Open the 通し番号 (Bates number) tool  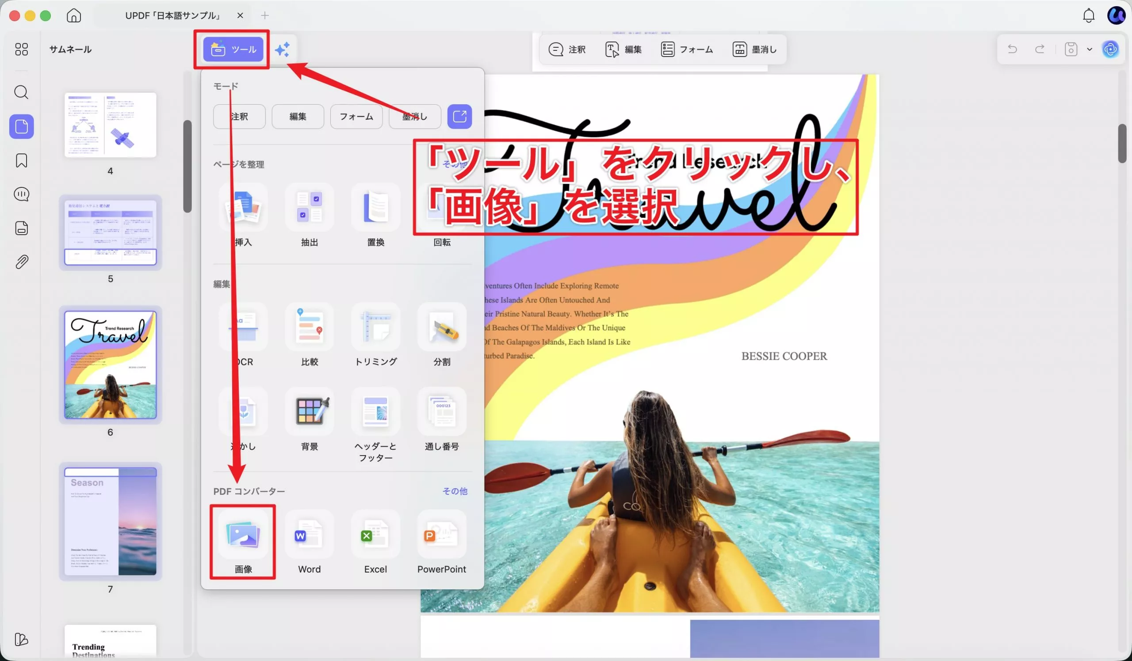tap(442, 420)
